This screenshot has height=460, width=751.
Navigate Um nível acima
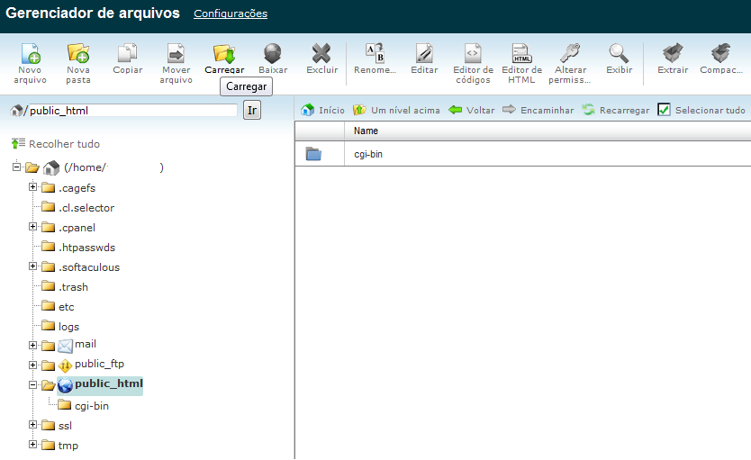[x=396, y=111]
